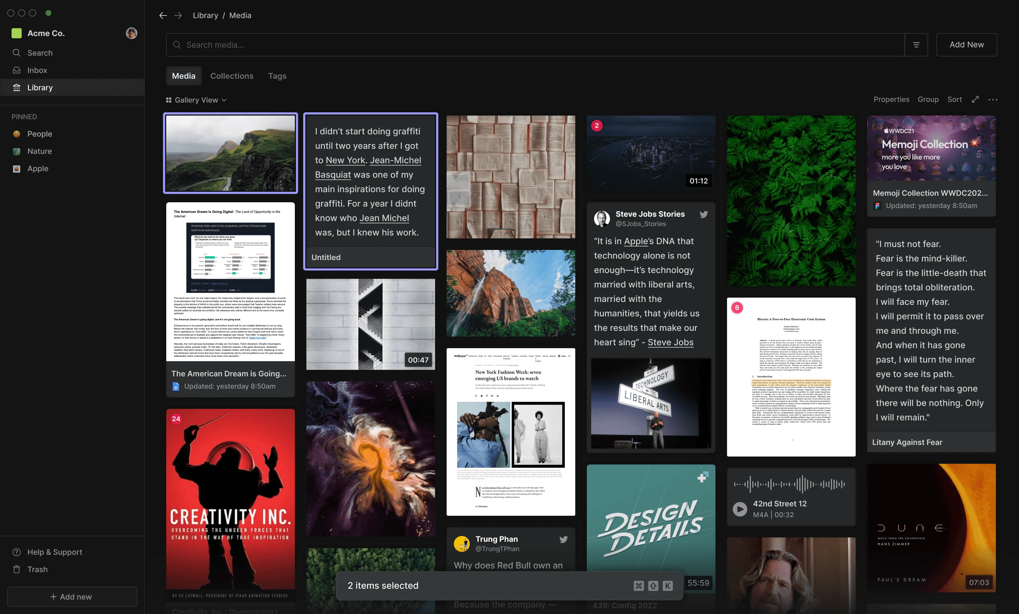Click the Apple link in Steve Jobs tweet
The width and height of the screenshot is (1019, 614).
point(636,241)
